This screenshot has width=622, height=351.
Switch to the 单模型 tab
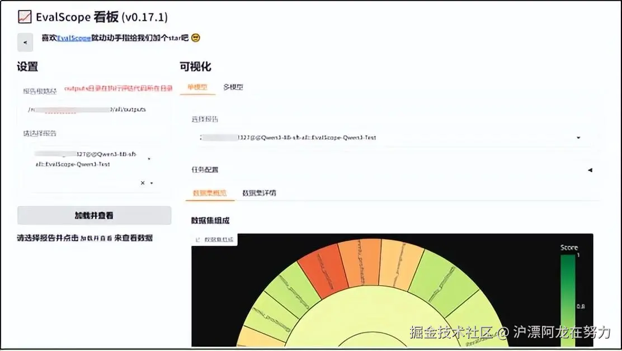pyautogui.click(x=197, y=87)
